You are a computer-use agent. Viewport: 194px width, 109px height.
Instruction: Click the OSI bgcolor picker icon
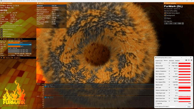coord(183,23)
